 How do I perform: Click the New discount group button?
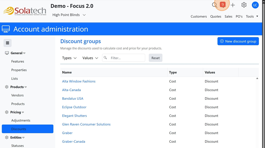(238, 41)
